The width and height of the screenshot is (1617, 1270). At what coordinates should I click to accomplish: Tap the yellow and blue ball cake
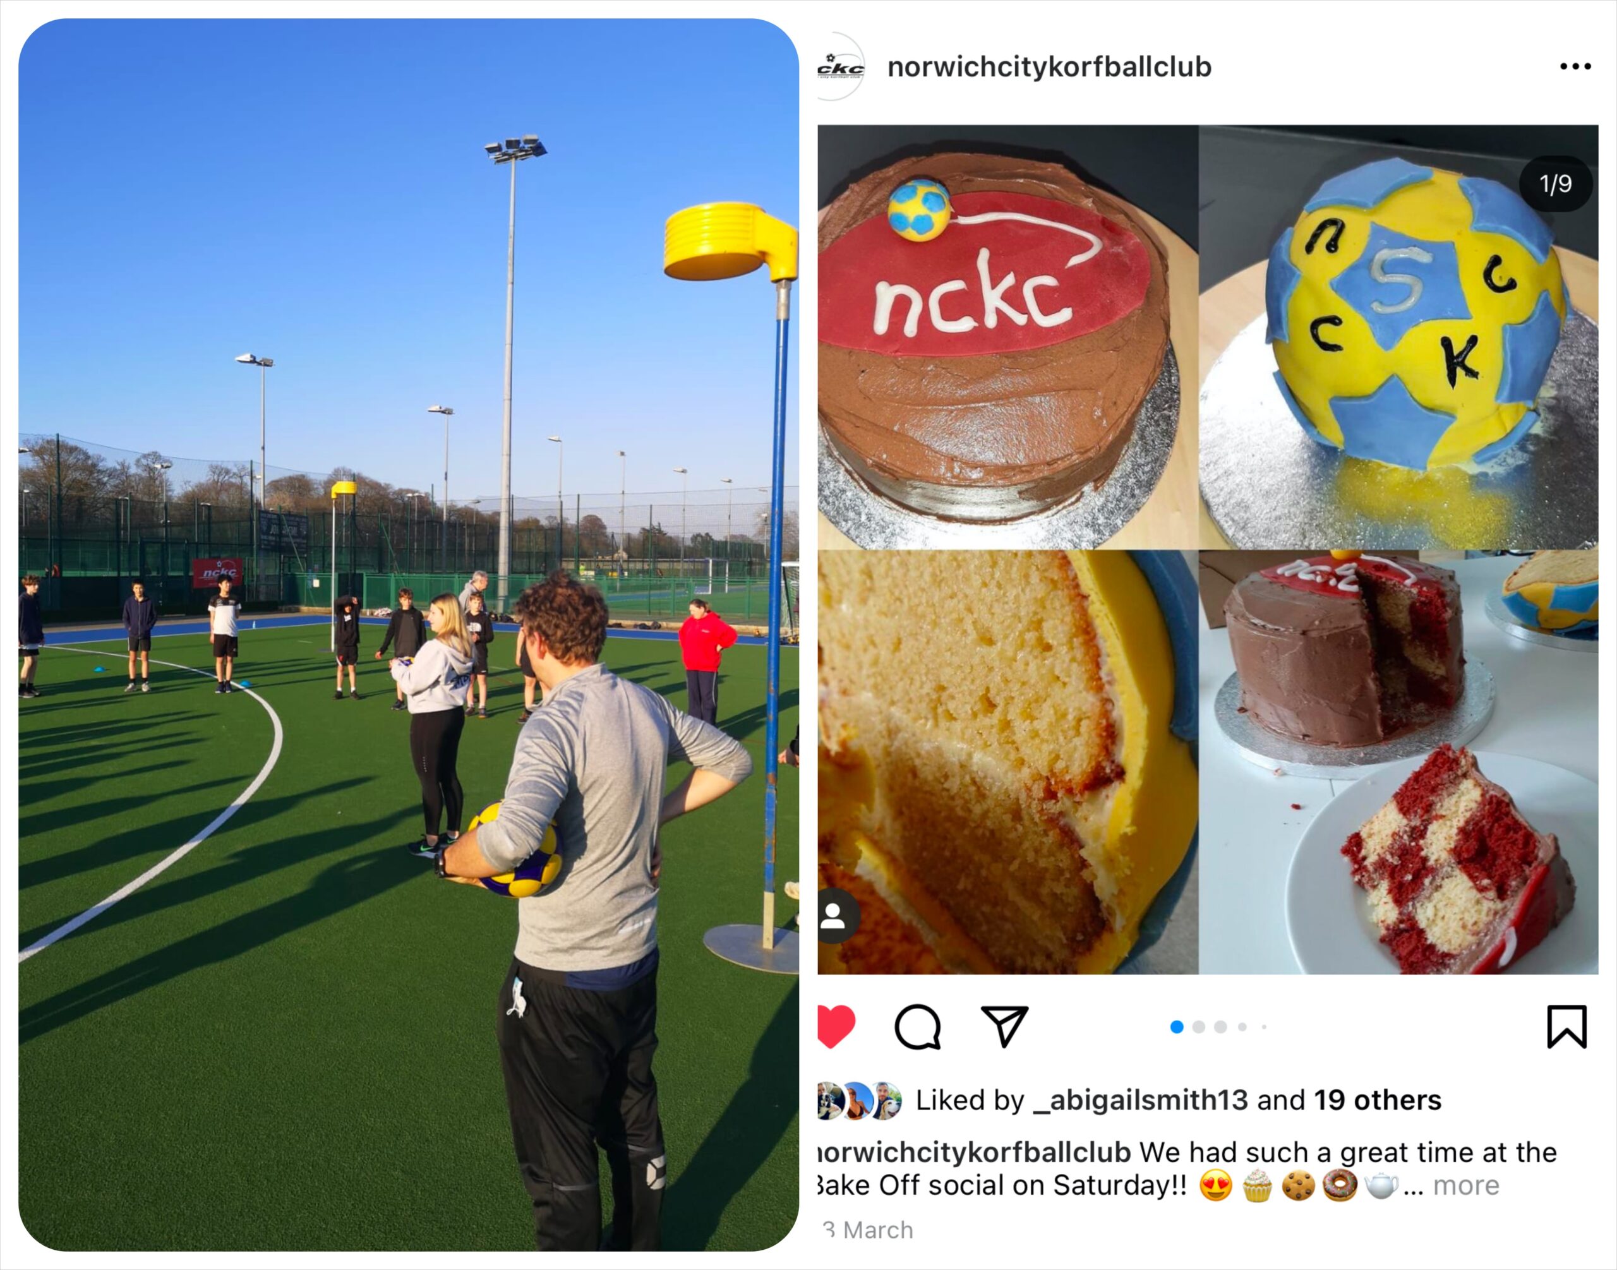click(1398, 337)
